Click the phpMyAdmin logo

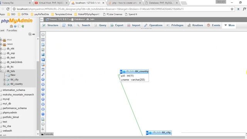[17, 21]
